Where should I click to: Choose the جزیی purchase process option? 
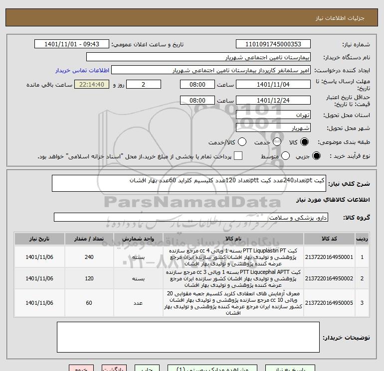pyautogui.click(x=316, y=156)
